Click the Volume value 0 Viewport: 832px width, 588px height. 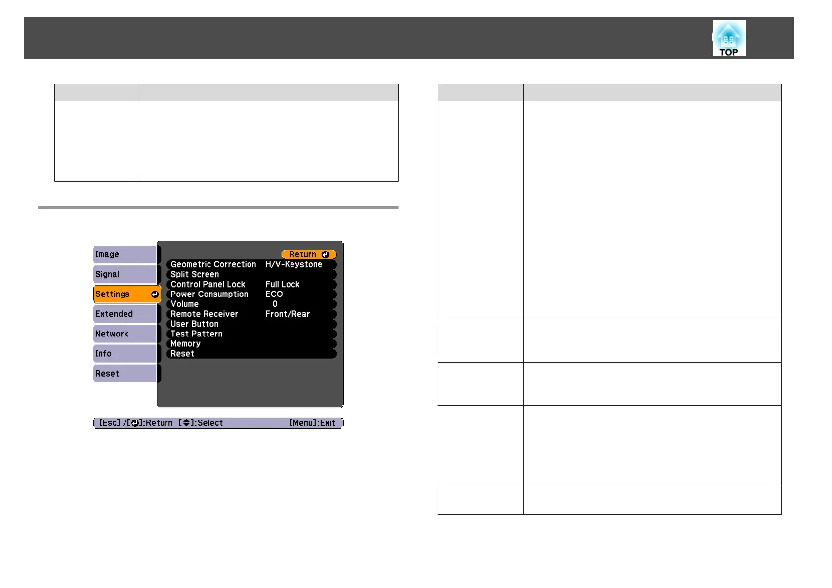point(275,304)
